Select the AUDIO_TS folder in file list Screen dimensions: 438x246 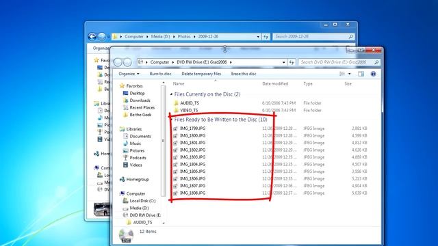point(190,103)
